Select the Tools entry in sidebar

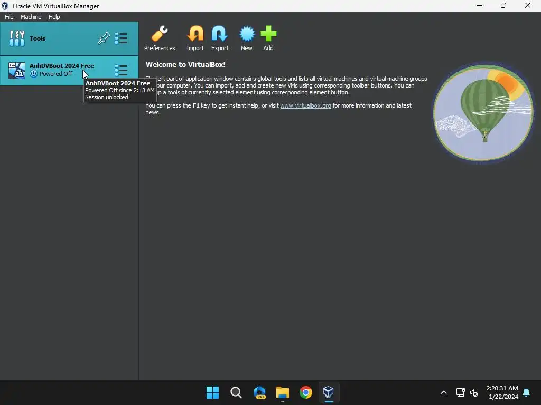[69, 38]
